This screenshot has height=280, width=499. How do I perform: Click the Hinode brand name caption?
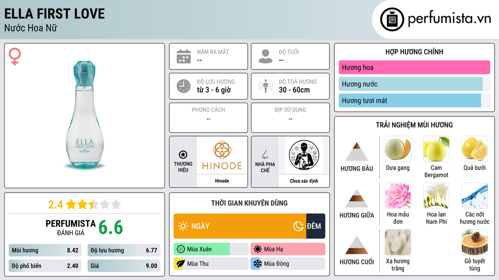(x=222, y=181)
